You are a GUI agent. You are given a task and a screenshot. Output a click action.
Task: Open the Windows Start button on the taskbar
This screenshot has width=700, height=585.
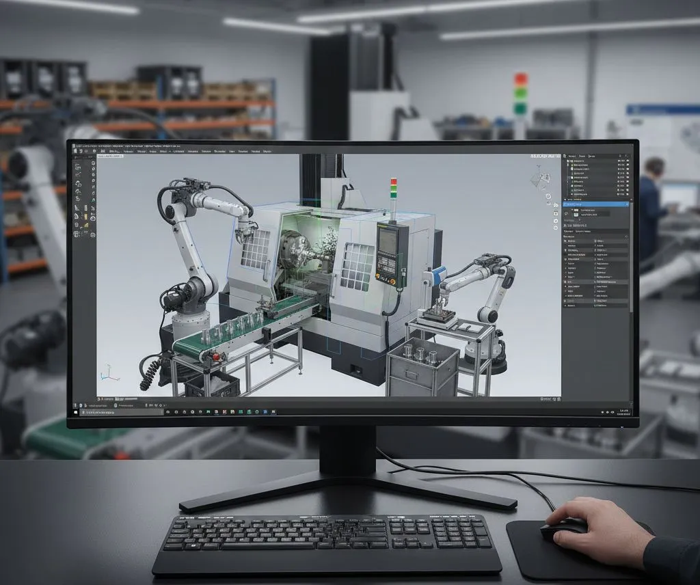tap(75, 413)
